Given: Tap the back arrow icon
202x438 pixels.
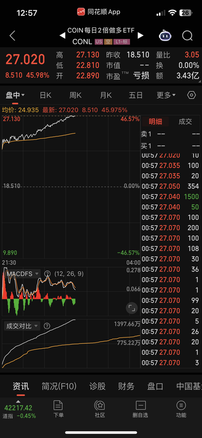Looking at the screenshot, I should [12, 36].
